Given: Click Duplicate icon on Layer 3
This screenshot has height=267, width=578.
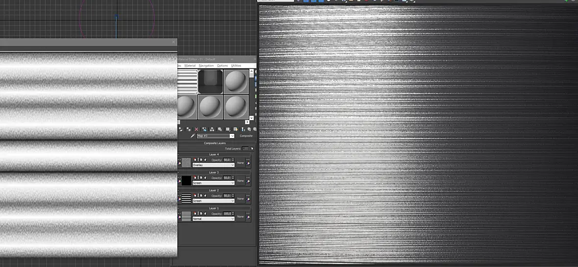Looking at the screenshot, I should (x=205, y=177).
